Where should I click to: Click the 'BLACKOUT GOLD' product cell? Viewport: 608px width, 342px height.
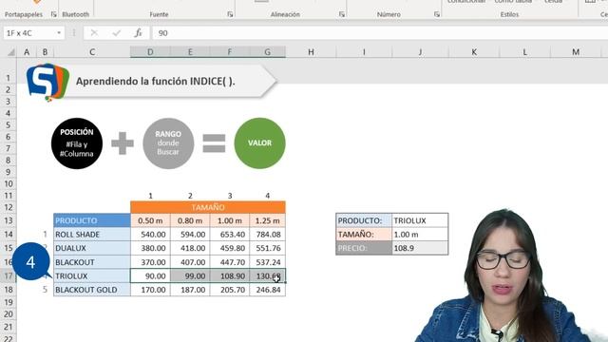92,290
